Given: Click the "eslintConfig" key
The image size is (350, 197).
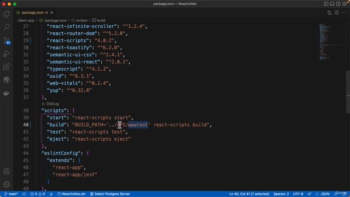Looking at the screenshot, I should click(61, 153).
